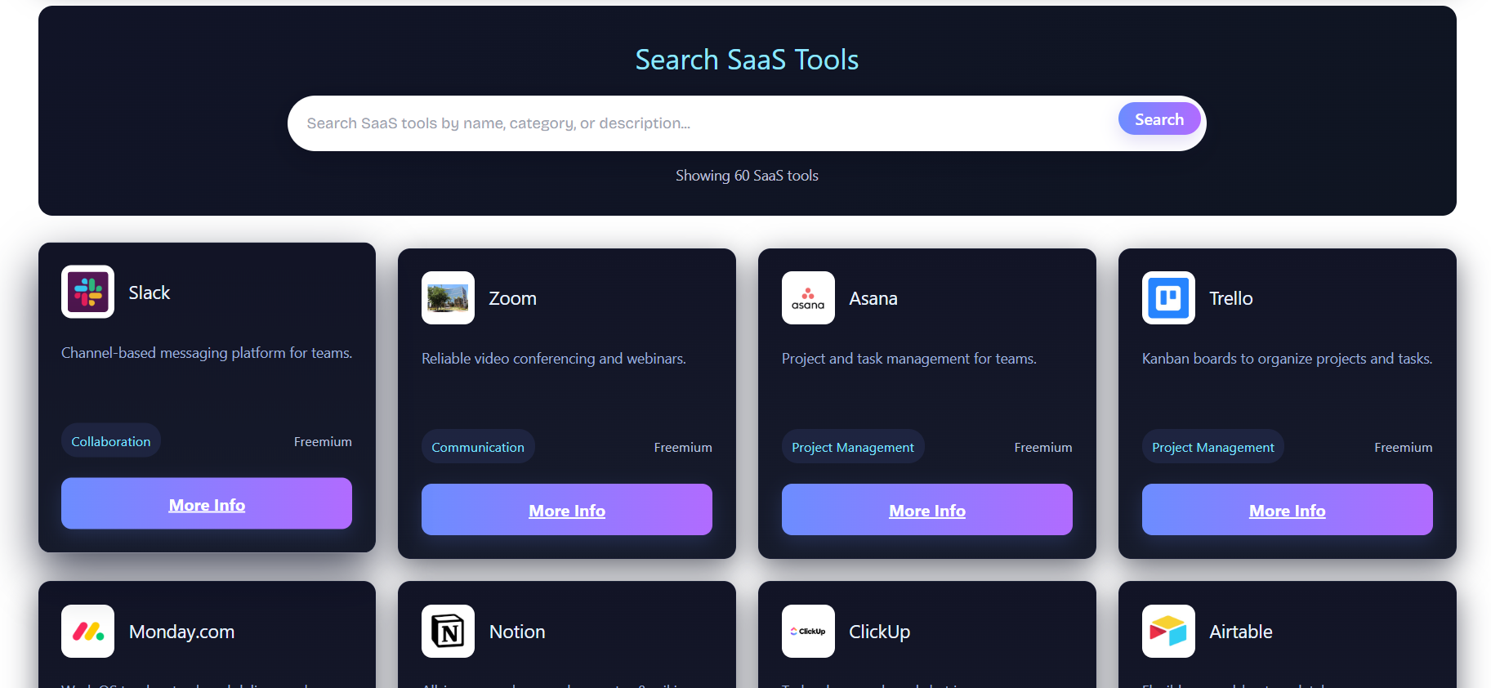Image resolution: width=1491 pixels, height=688 pixels.
Task: Click the ClickUp card title
Action: click(880, 632)
